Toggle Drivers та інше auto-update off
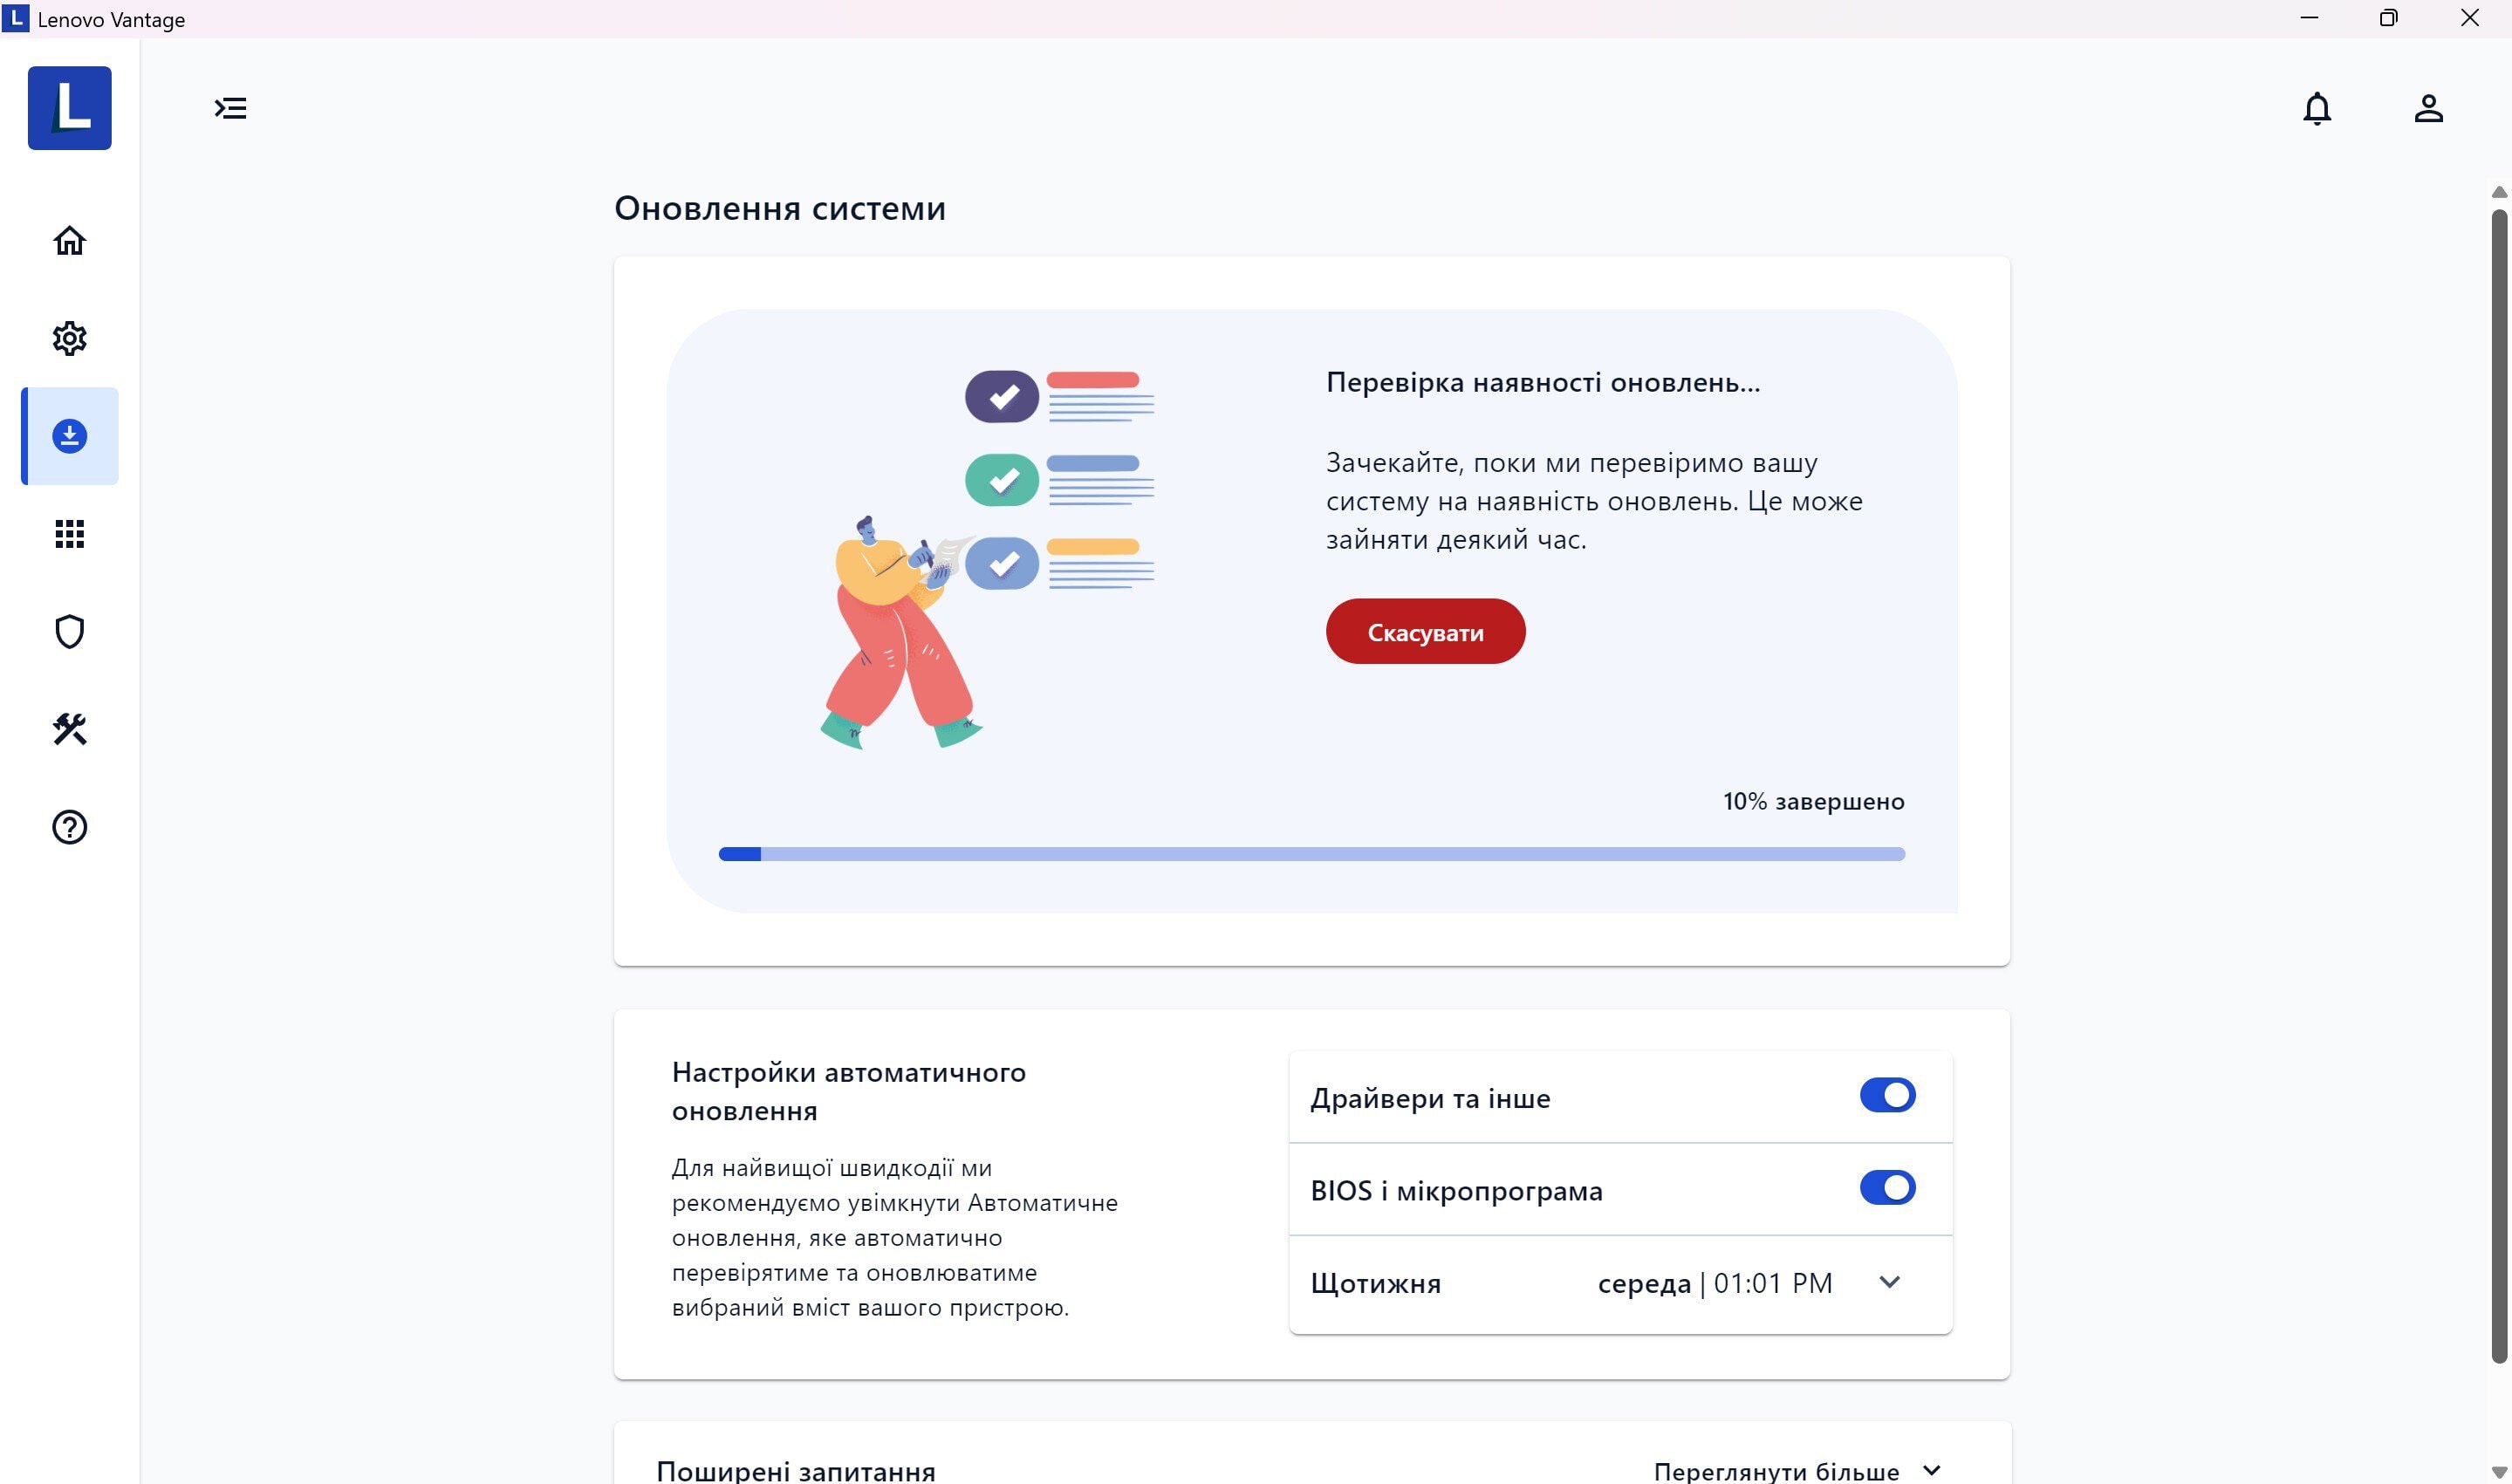 click(x=1886, y=1096)
